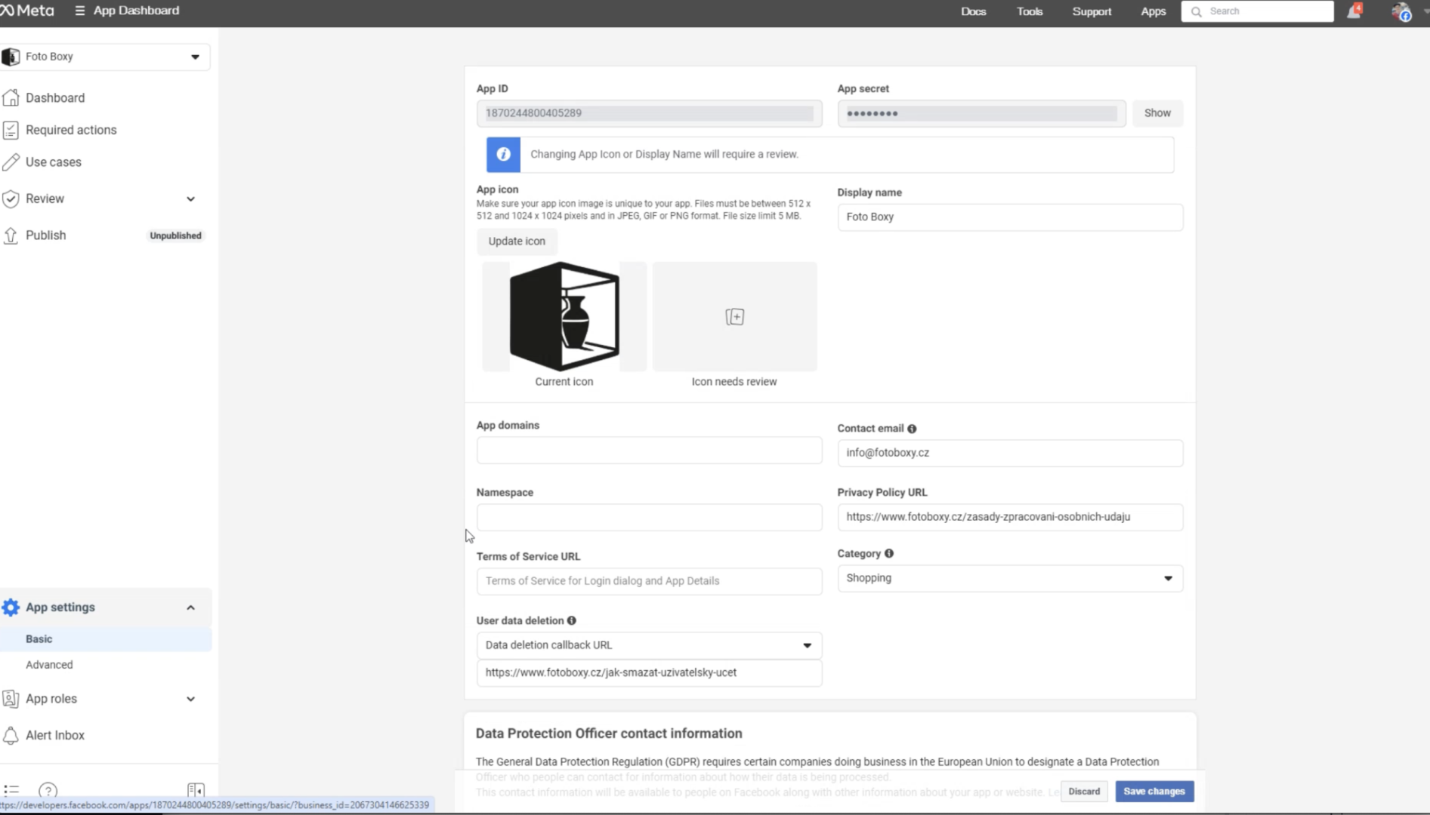Click the App ID field
The image size is (1430, 815).
tap(649, 113)
